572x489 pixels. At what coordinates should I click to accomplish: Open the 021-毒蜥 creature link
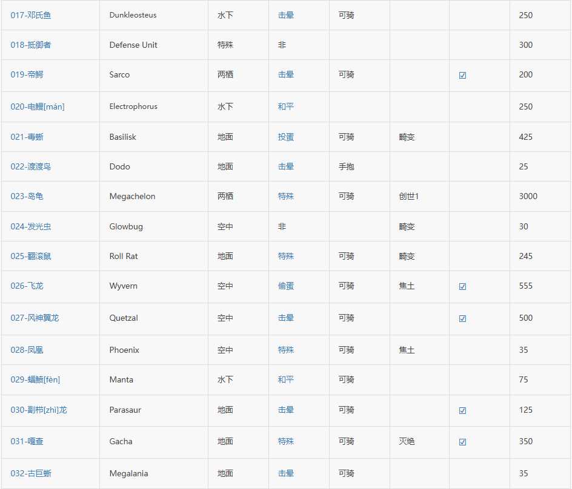(x=27, y=137)
